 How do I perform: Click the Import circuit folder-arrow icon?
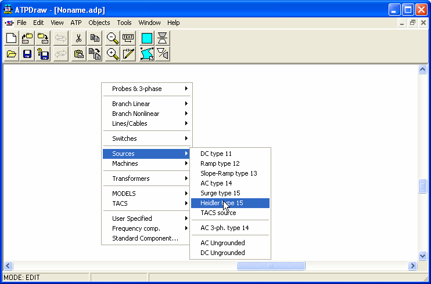coord(27,38)
